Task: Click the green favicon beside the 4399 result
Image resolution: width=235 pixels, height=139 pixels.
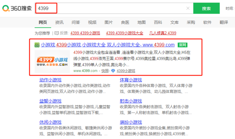Action: pos(37,45)
